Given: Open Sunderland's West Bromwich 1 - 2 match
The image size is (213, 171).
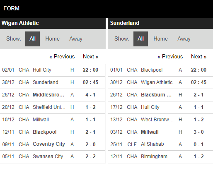Looking at the screenshot, I should coord(160,120).
